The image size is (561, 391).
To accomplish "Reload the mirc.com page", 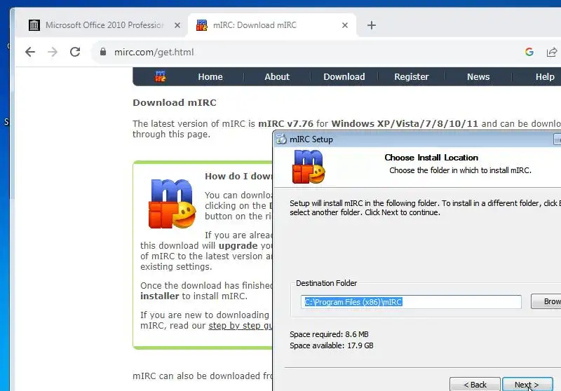I will 75,52.
